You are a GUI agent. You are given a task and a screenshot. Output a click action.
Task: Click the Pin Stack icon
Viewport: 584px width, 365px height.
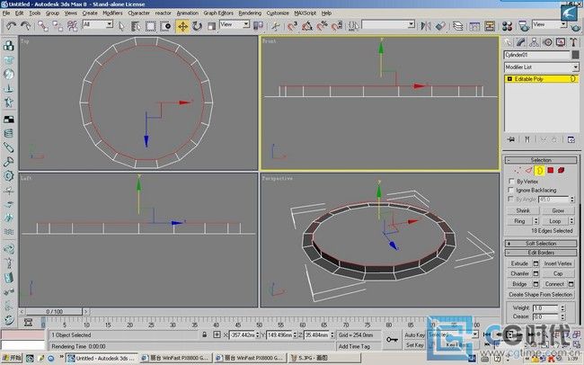pos(511,140)
